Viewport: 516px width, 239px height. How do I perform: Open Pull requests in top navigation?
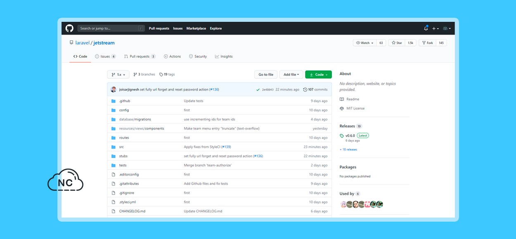tap(159, 28)
